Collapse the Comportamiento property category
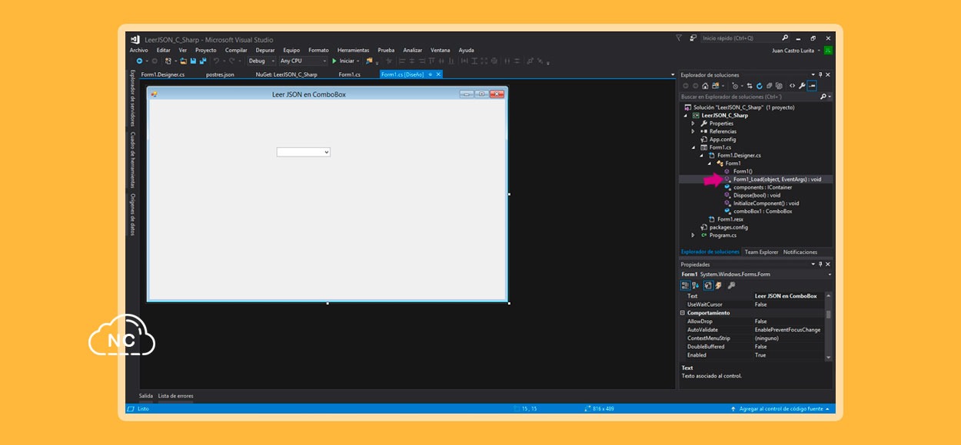Image resolution: width=961 pixels, height=445 pixels. pos(683,313)
